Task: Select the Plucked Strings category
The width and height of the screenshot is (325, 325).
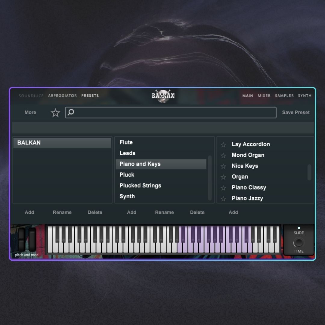Action: (140, 186)
